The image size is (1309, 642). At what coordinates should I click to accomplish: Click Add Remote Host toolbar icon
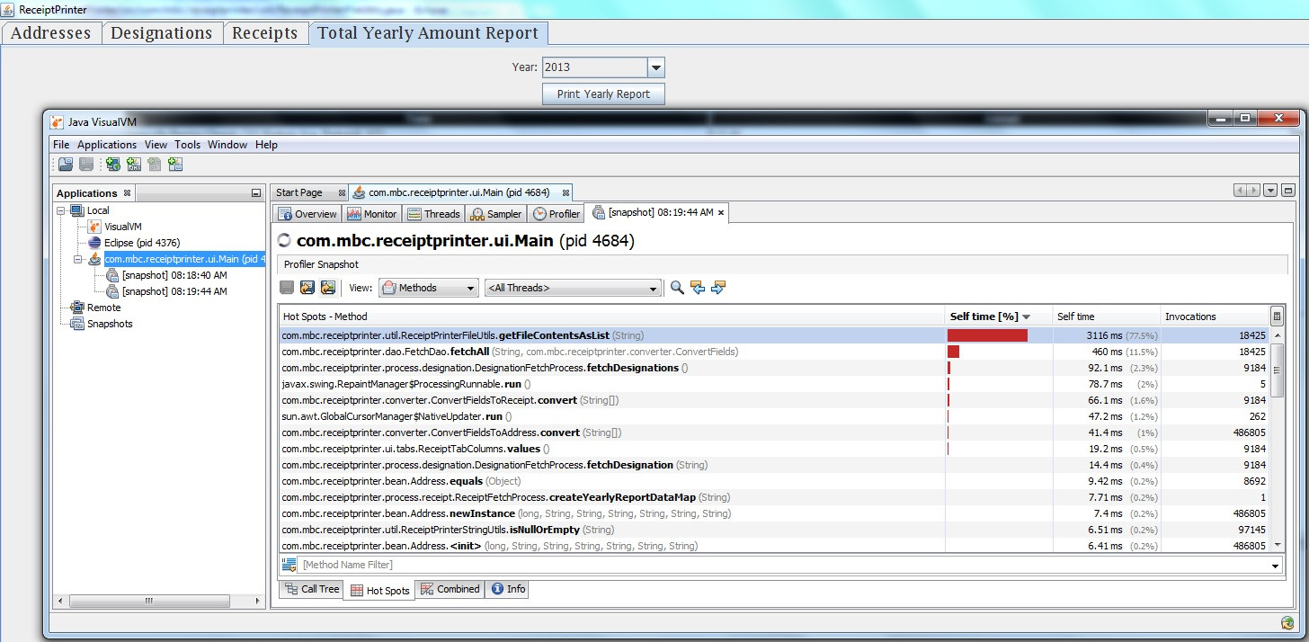click(113, 165)
